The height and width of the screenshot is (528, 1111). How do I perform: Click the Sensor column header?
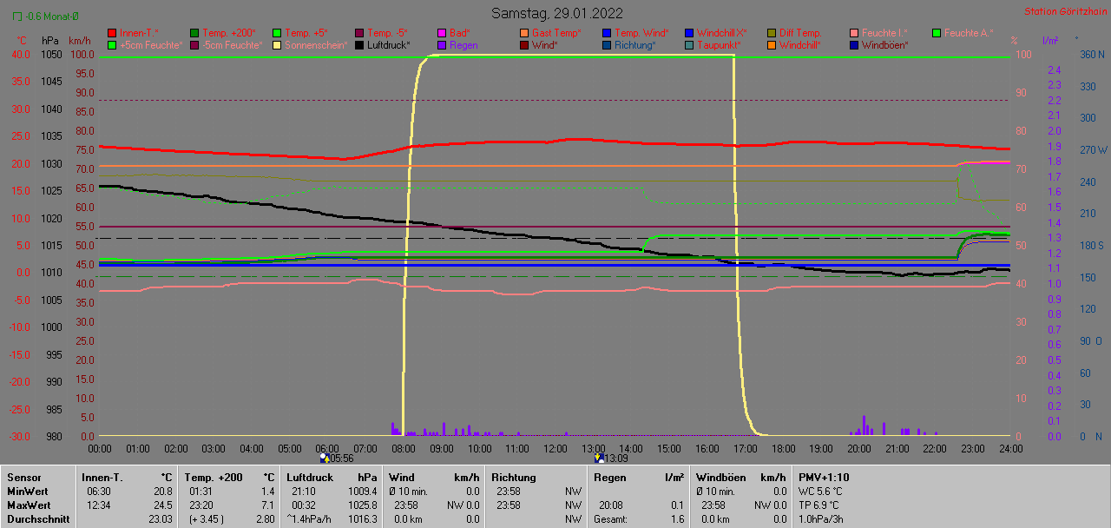(23, 477)
